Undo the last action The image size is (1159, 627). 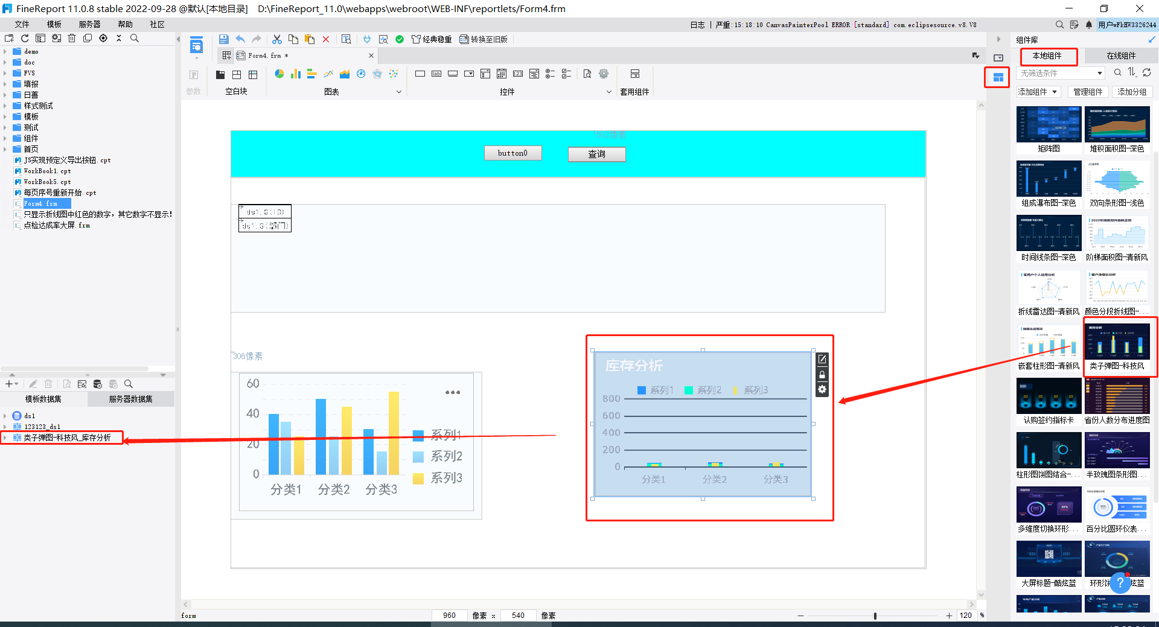click(240, 39)
